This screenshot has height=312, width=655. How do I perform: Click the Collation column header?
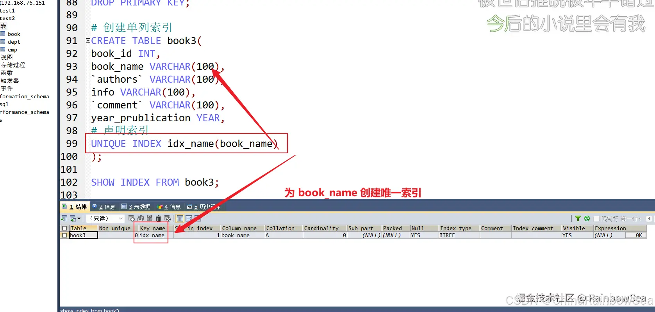tap(284, 228)
